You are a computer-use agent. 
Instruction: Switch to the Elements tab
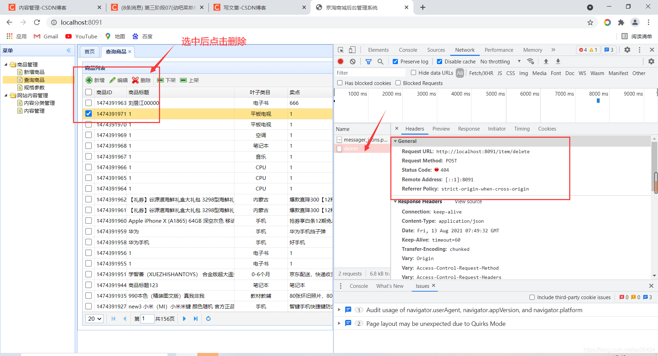point(378,50)
